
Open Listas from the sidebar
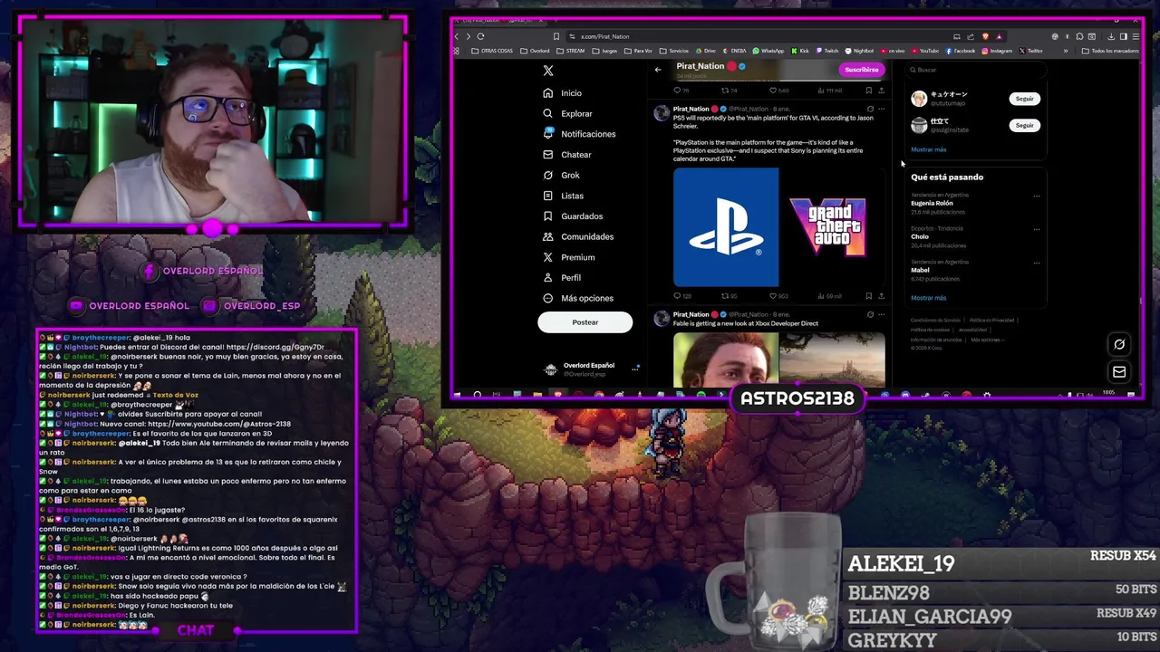(x=563, y=196)
